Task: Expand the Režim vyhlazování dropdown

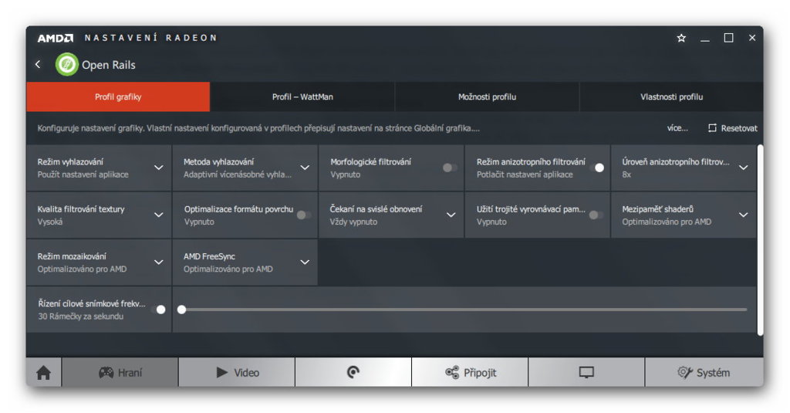Action: click(159, 168)
